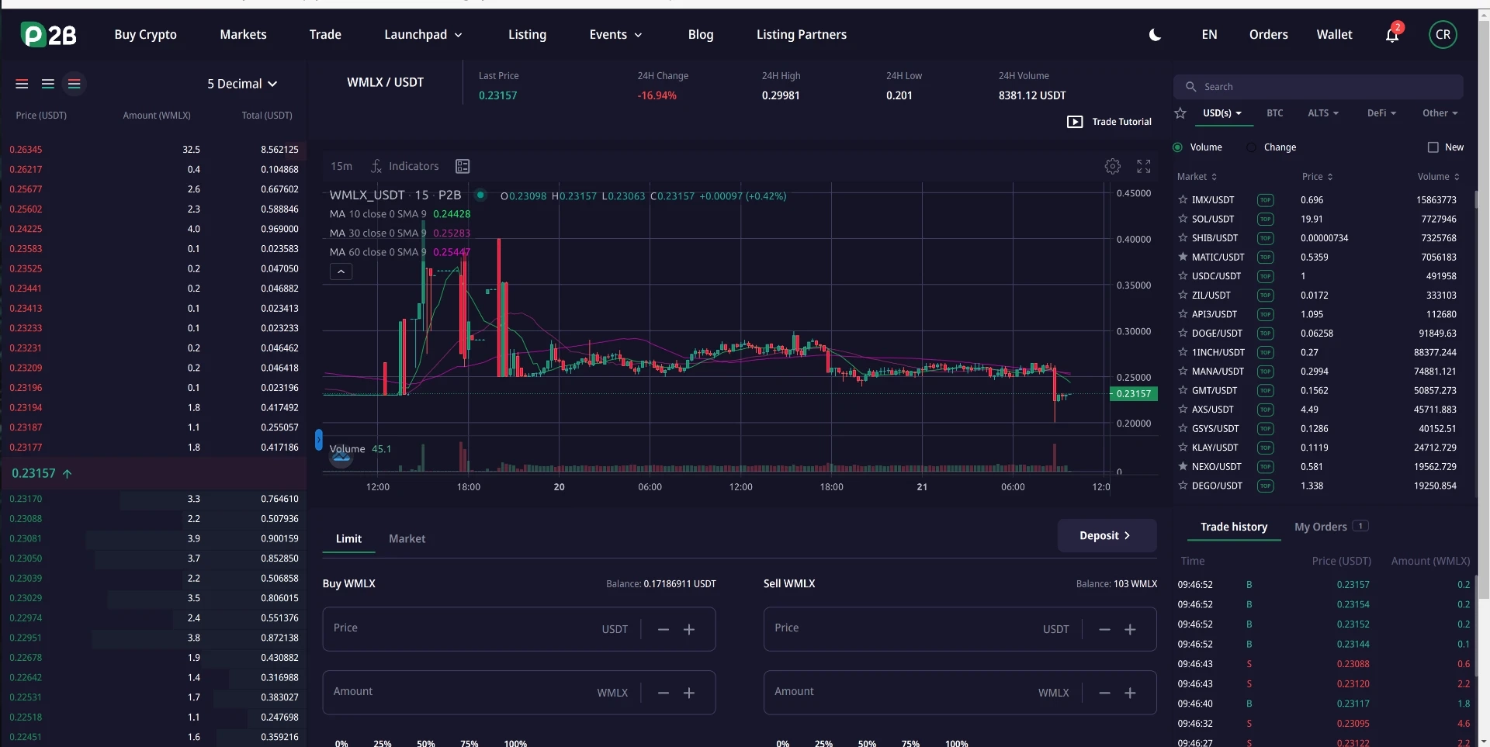Screen dimensions: 1490x747
Task: Select the Volume radio button
Action: click(1177, 147)
